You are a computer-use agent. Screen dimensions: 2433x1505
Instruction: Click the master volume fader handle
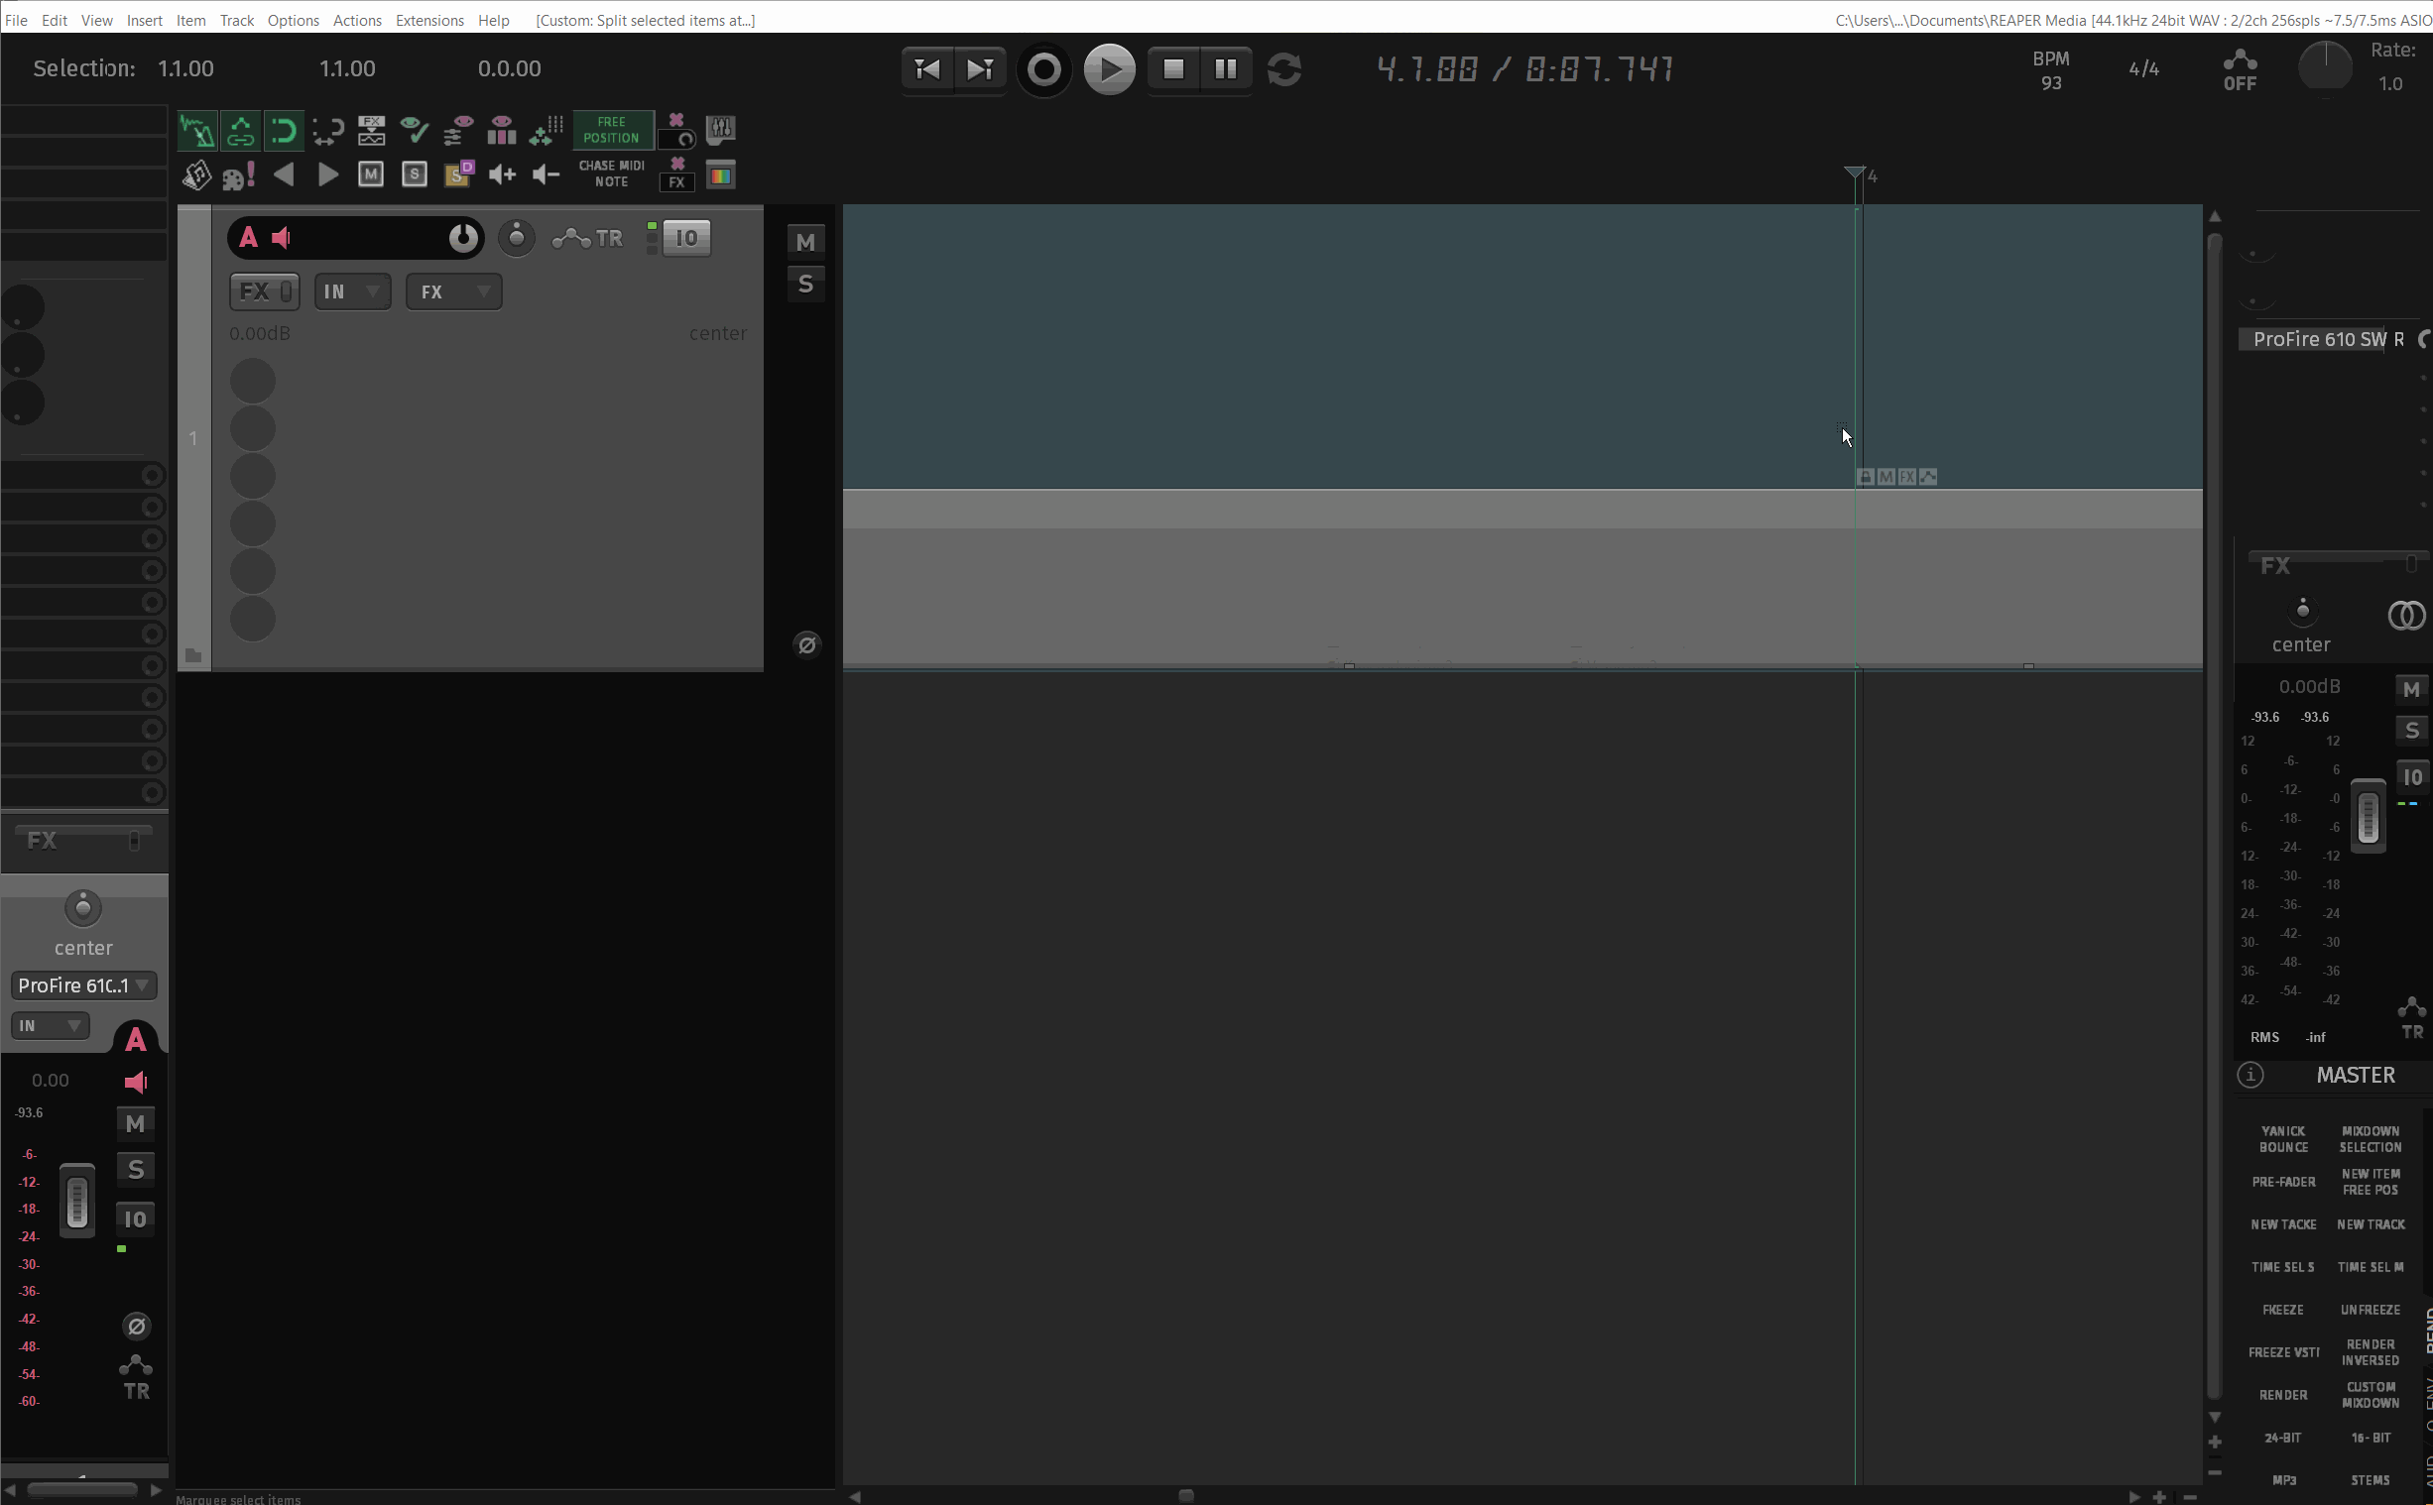click(x=2368, y=816)
